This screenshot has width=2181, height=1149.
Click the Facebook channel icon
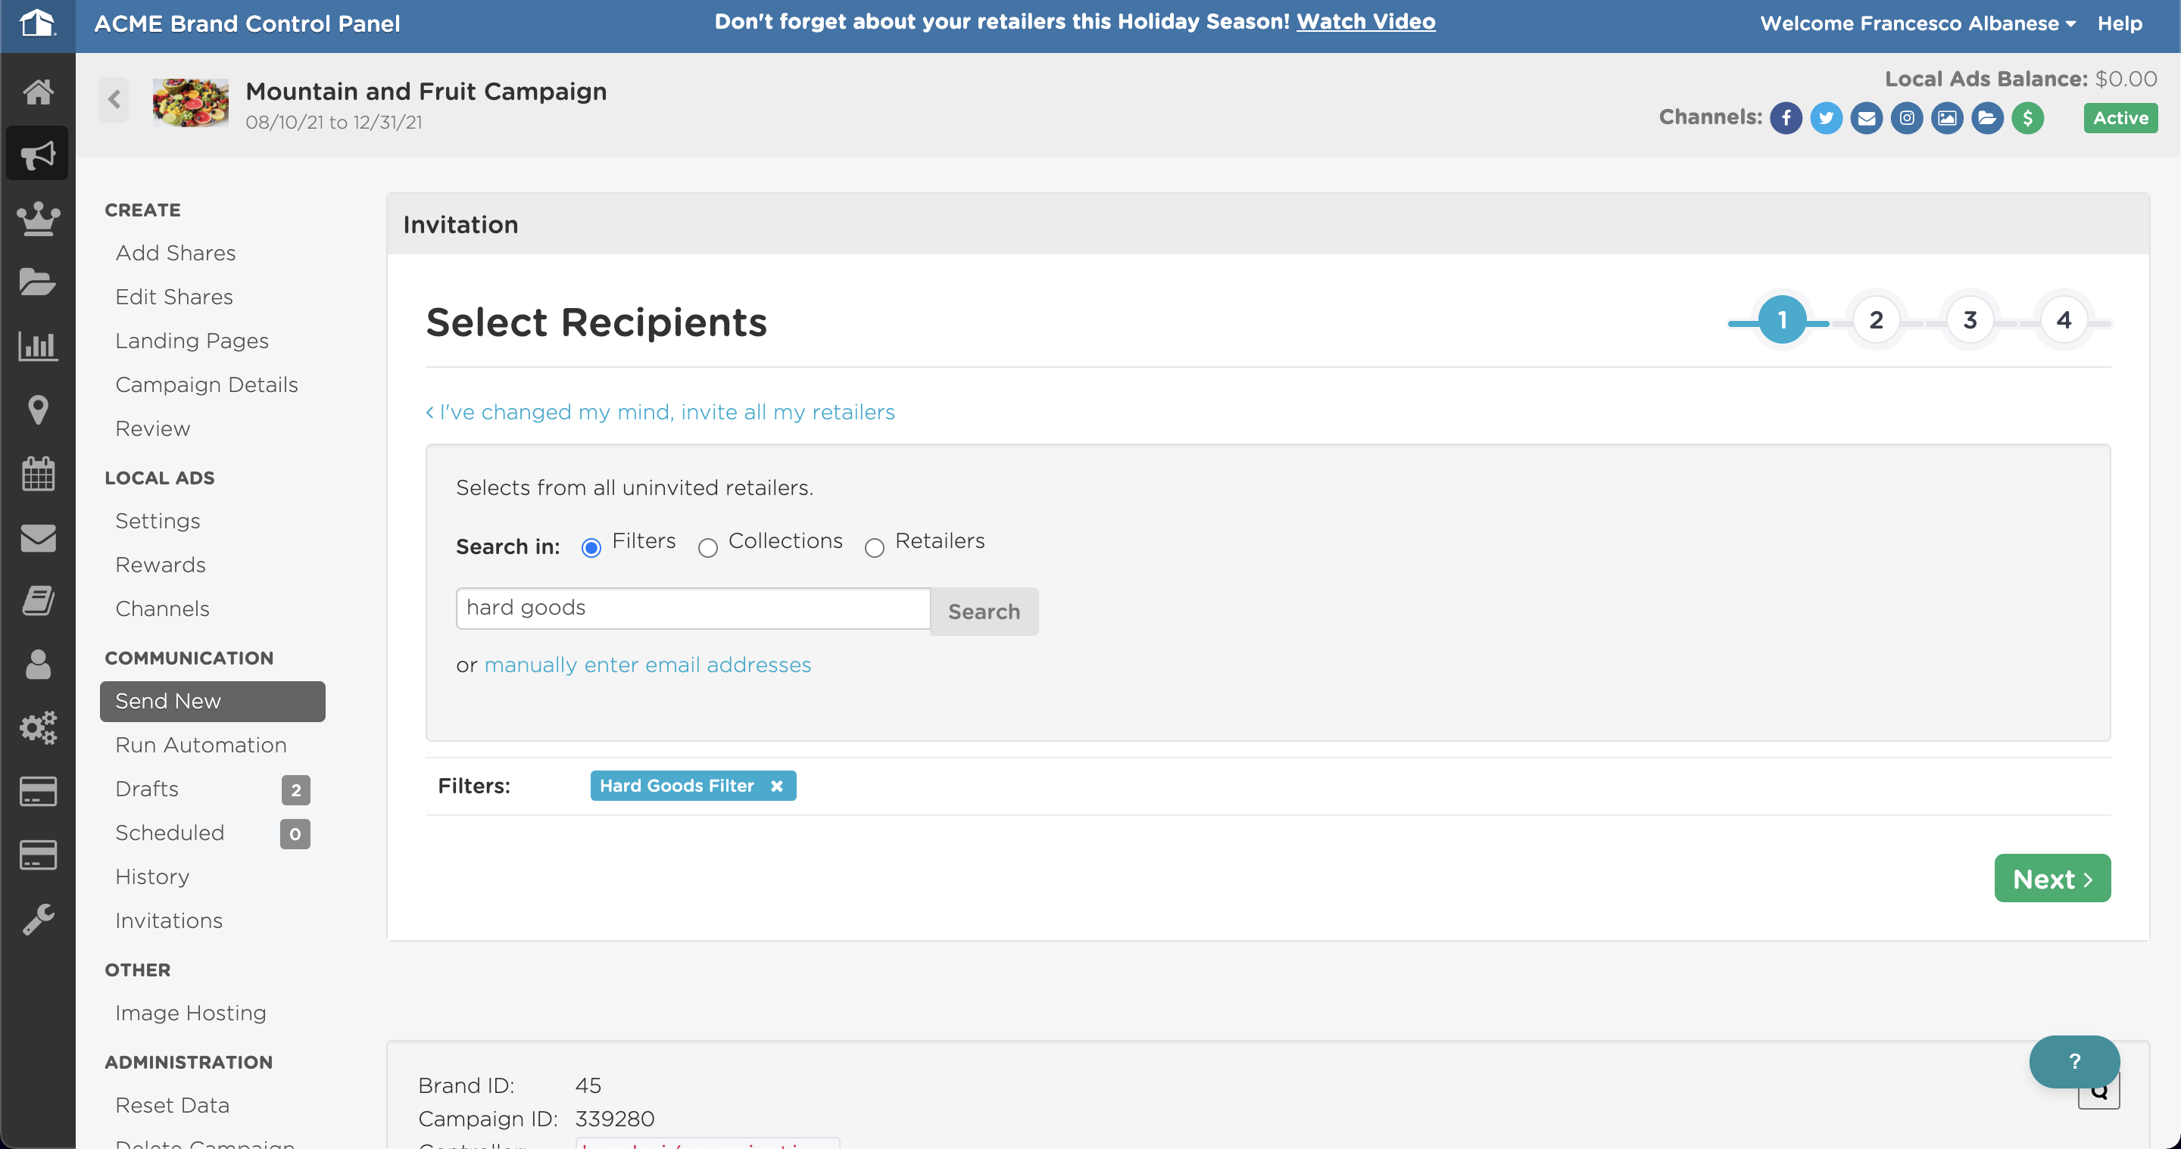tap(1786, 117)
